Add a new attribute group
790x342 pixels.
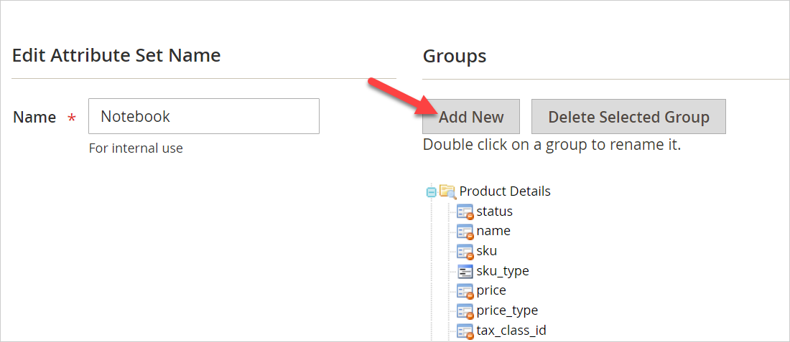tap(471, 117)
